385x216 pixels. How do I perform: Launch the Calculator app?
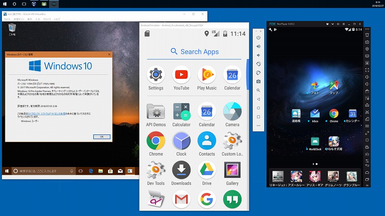coord(181,111)
